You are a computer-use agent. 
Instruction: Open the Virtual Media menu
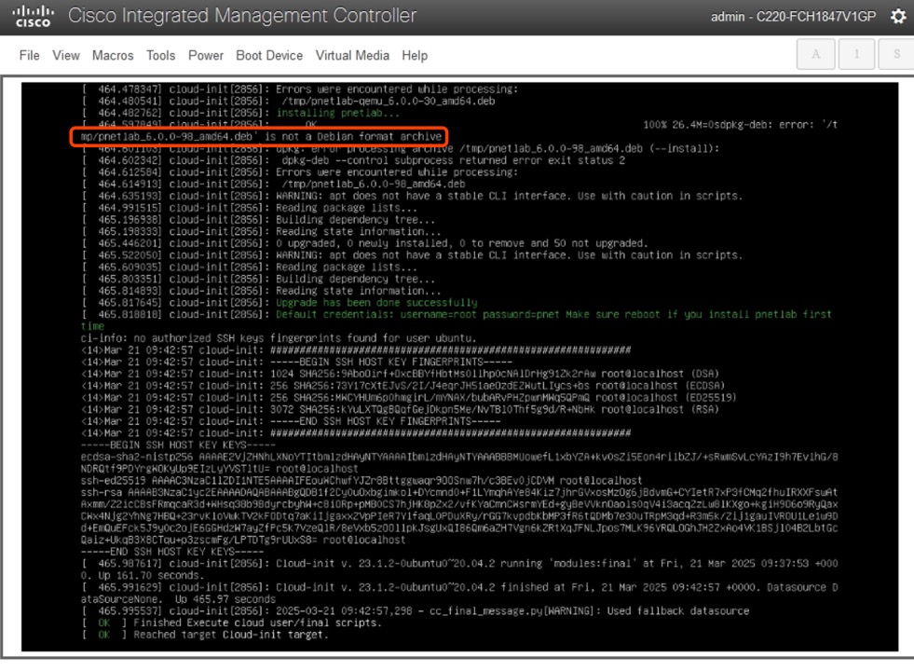[x=352, y=56]
